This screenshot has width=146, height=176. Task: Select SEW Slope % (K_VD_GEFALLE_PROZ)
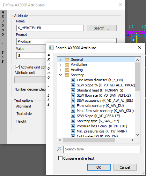pyautogui.click(x=106, y=85)
